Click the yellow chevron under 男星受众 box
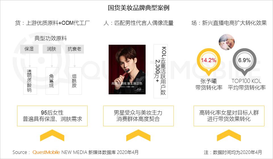The width and height of the screenshot is (273, 159). coord(138,135)
